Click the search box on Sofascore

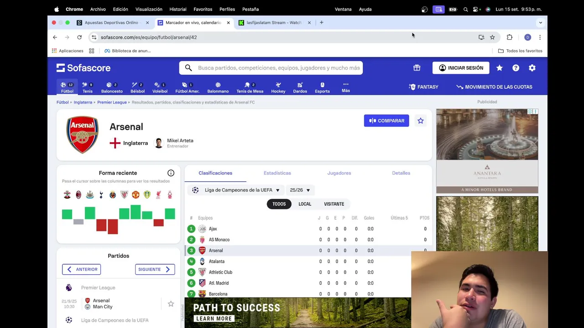[271, 68]
